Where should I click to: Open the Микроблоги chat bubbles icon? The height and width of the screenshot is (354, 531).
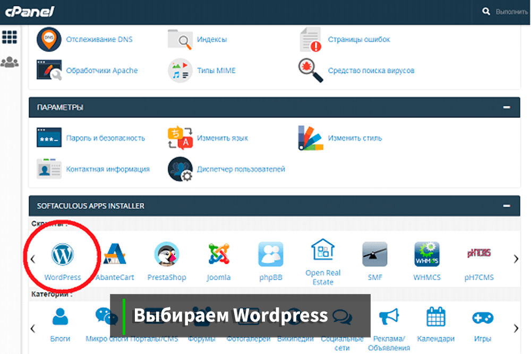tap(106, 316)
